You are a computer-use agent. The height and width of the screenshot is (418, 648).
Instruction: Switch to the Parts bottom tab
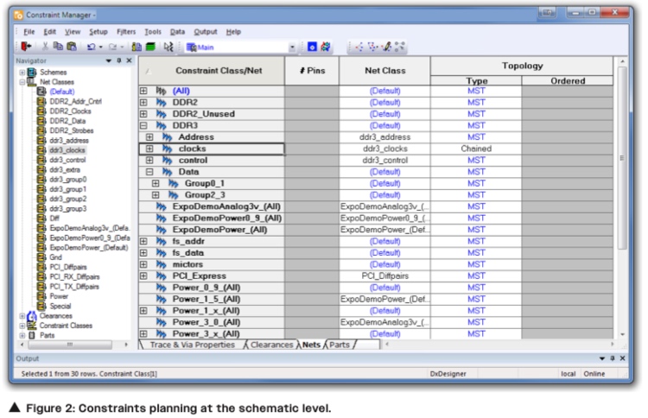pos(340,345)
